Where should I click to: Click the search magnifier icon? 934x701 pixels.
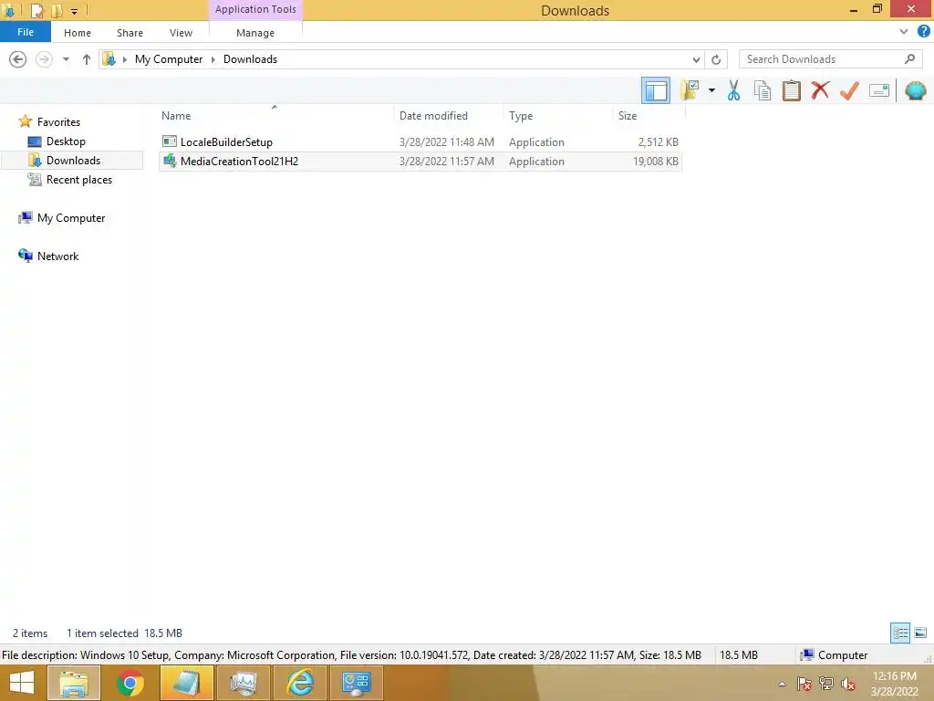(x=909, y=59)
